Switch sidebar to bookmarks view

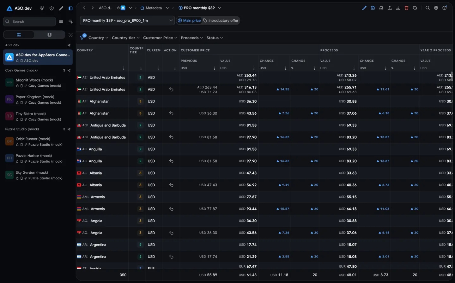pyautogui.click(x=49, y=35)
